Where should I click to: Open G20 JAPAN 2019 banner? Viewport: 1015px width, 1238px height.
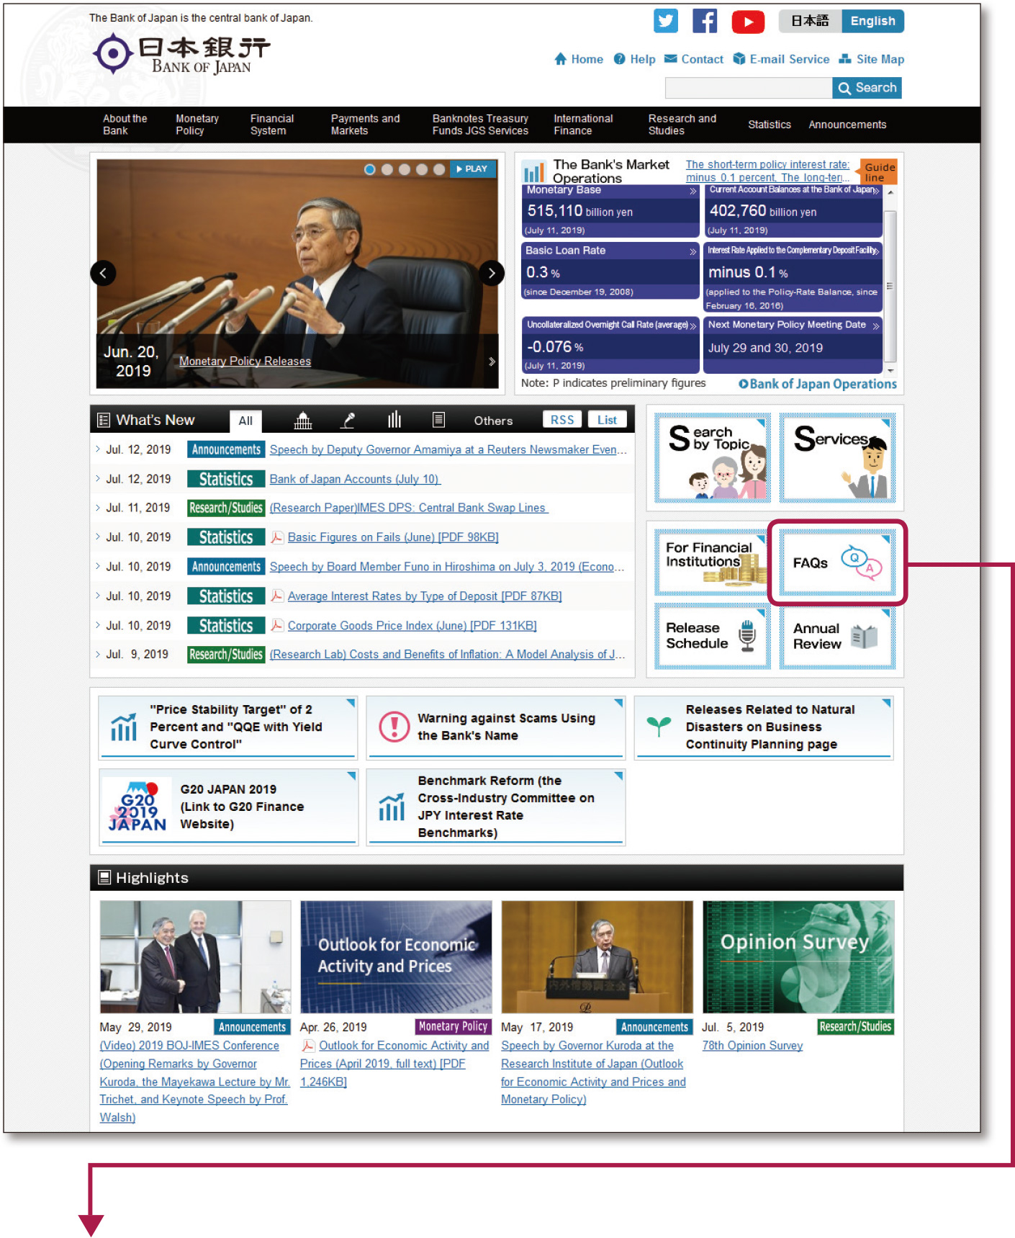tap(228, 807)
